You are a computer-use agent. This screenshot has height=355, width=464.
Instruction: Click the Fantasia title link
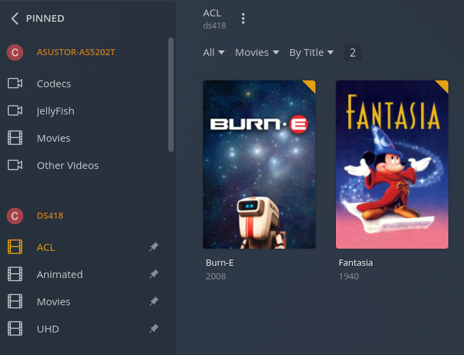click(x=356, y=263)
